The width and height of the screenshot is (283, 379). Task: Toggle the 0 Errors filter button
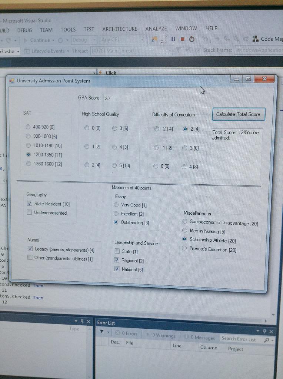coord(126,333)
